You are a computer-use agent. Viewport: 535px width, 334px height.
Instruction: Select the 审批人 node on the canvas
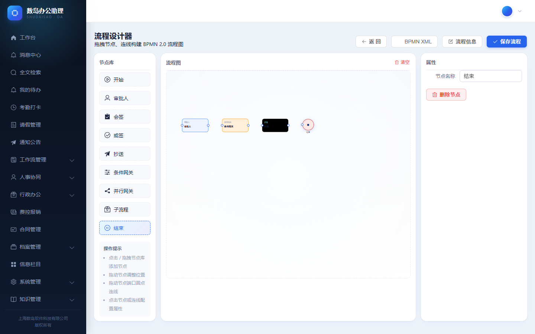tap(195, 125)
